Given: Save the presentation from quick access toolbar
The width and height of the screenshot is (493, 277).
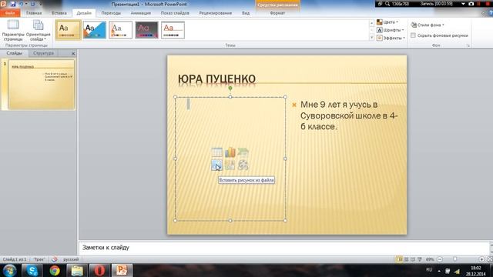Looking at the screenshot, I should click(13, 4).
